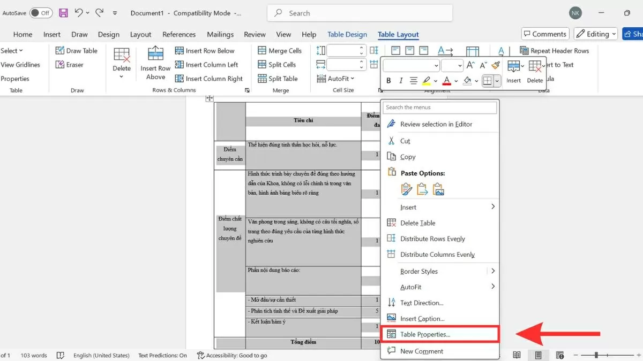Click Format Painter brush in mini toolbar
The image size is (643, 361).
point(496,65)
